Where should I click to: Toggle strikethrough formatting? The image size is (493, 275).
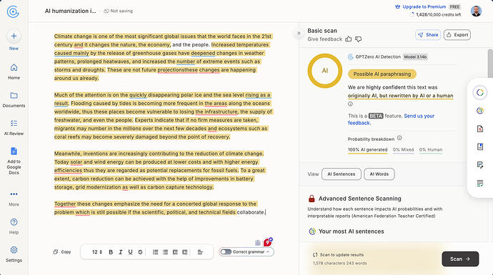point(140,252)
